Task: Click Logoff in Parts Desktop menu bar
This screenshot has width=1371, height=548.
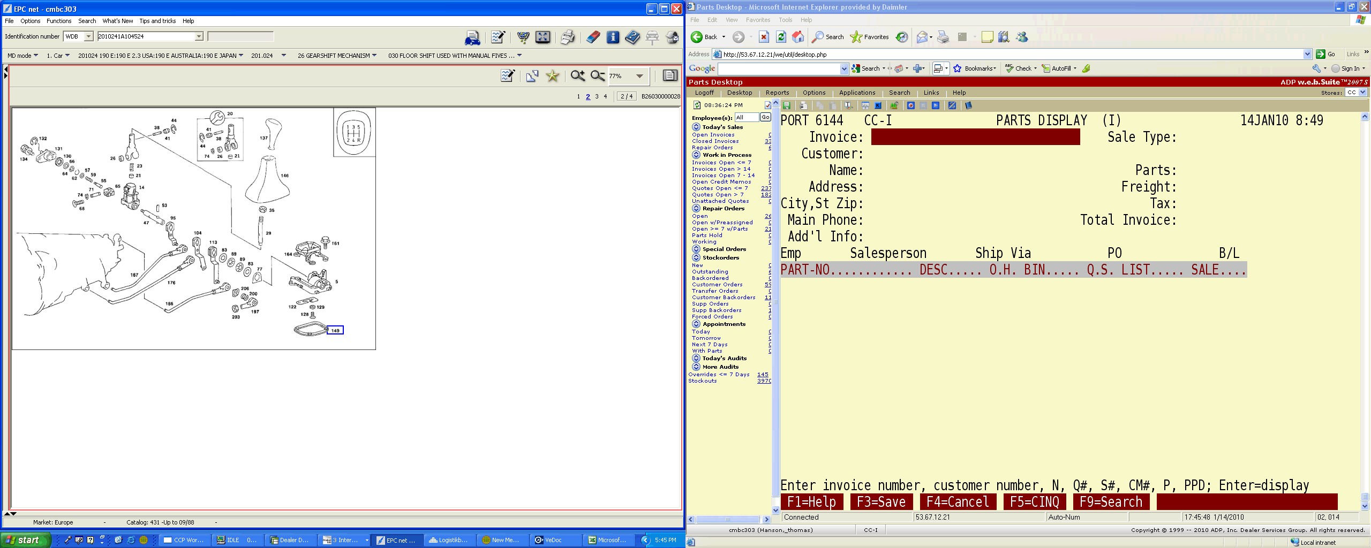Action: pos(704,93)
